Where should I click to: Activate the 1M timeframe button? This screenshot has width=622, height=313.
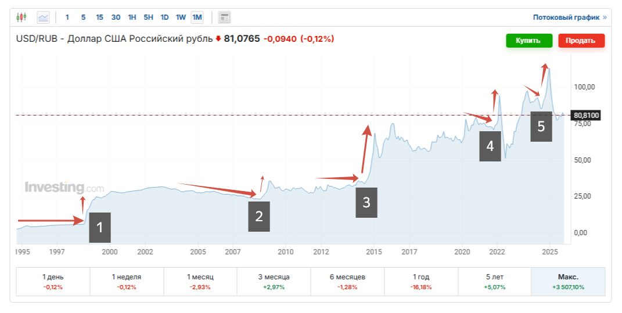pyautogui.click(x=197, y=17)
